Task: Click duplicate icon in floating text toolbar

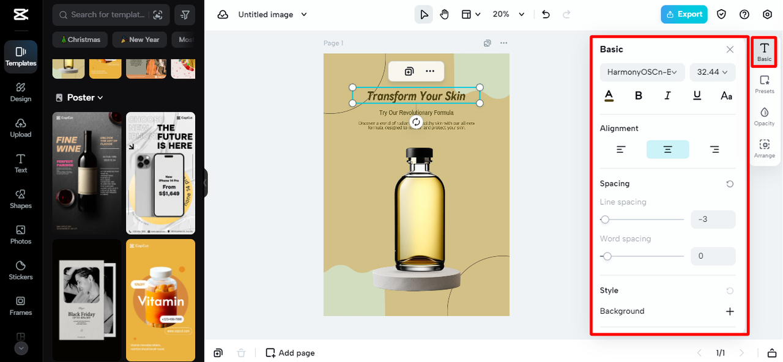Action: point(409,72)
